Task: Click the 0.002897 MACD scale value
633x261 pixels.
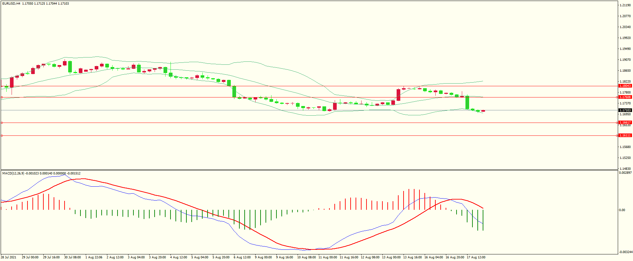Action: [625, 173]
